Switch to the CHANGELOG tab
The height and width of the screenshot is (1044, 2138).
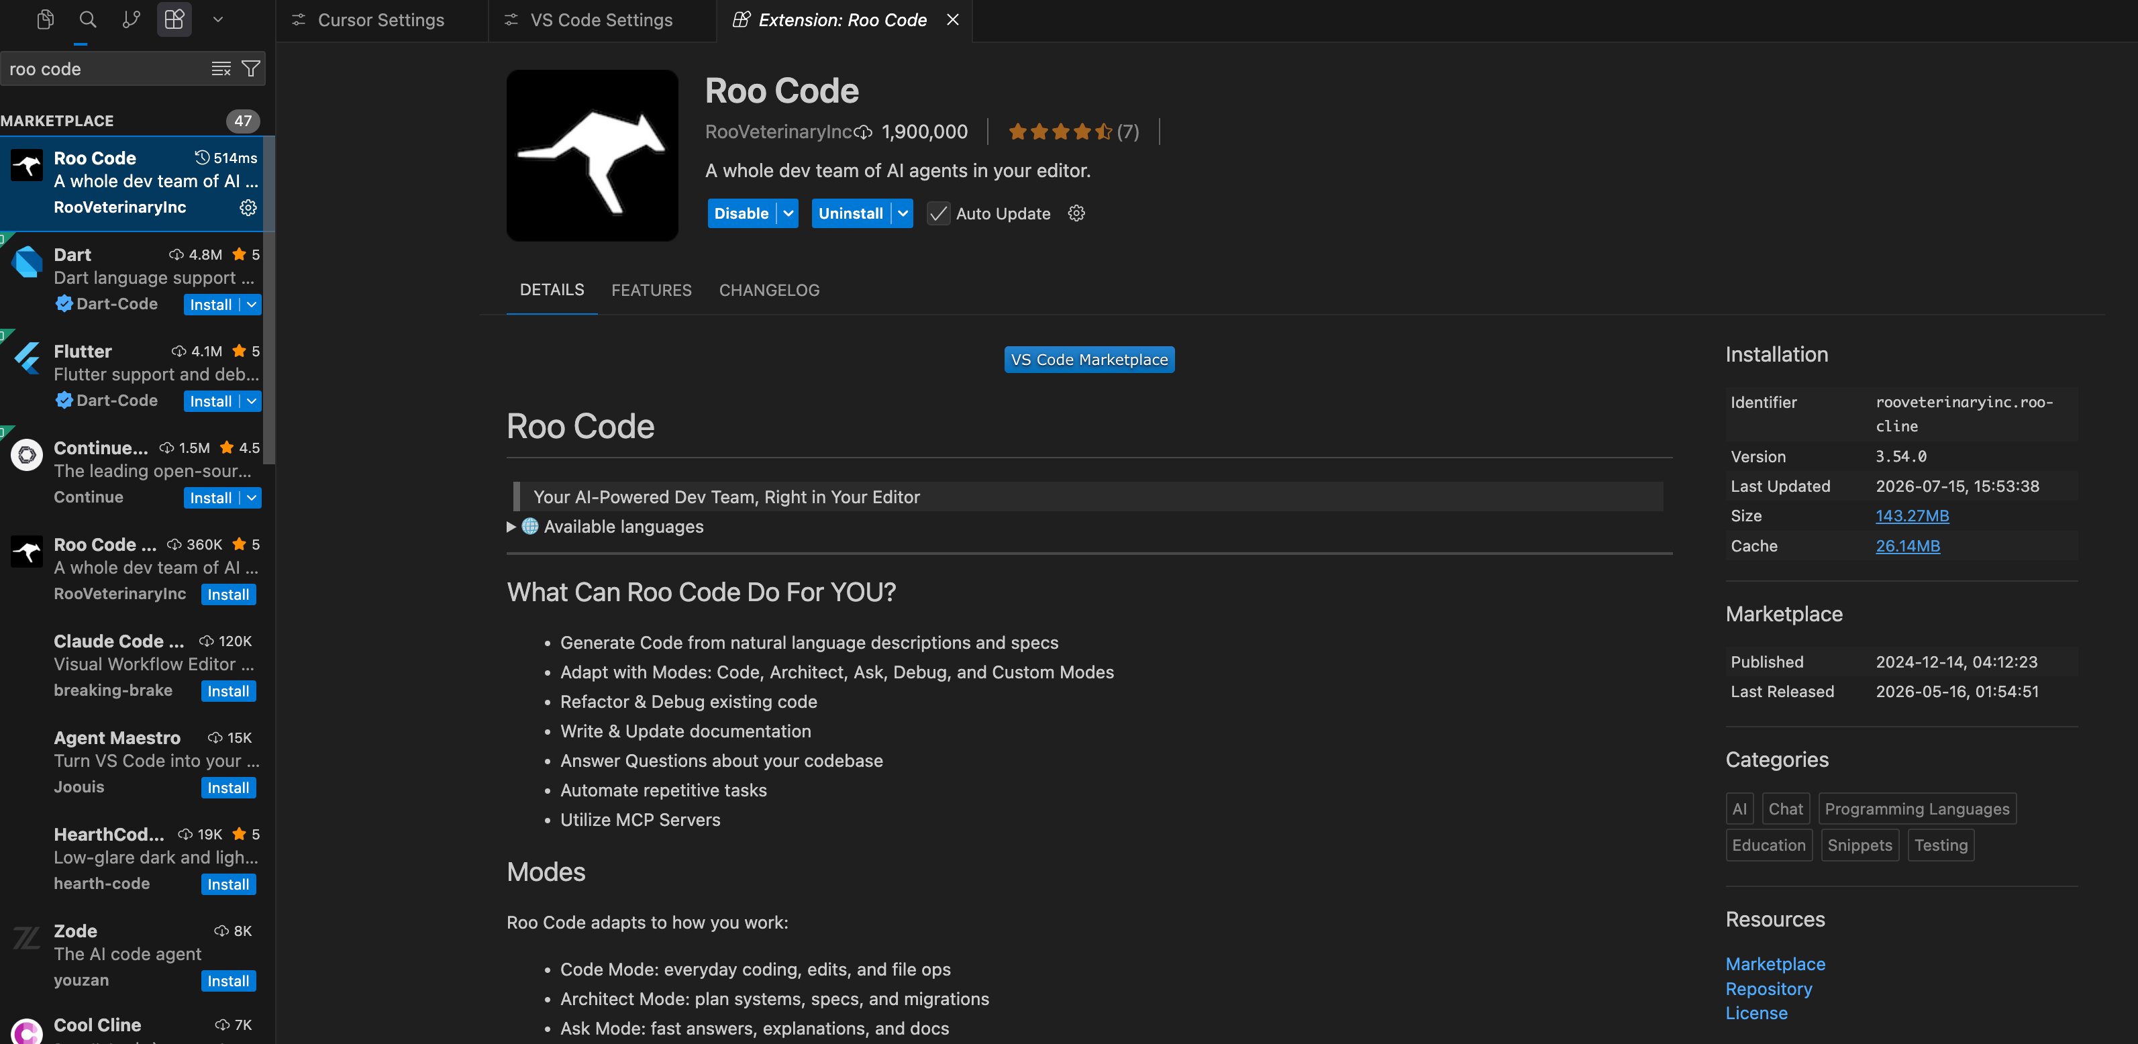(x=770, y=290)
